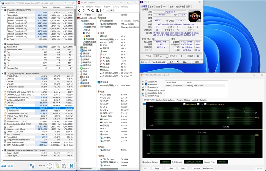Collapse CPU [#0] AMD Ryzen 7 8700G group
The height and width of the screenshot is (171, 266).
click(x=2, y=10)
